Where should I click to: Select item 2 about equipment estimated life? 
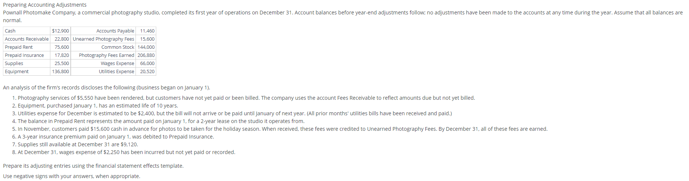pyautogui.click(x=95, y=106)
